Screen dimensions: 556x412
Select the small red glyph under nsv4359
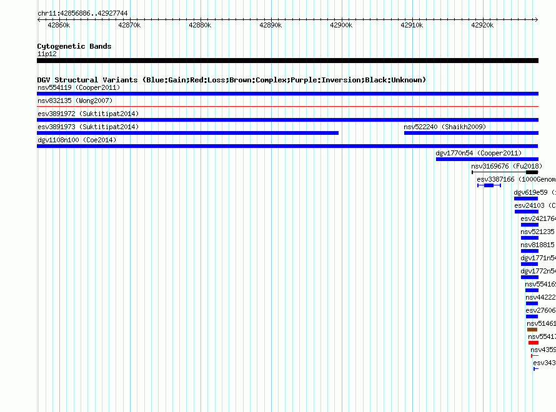point(535,356)
